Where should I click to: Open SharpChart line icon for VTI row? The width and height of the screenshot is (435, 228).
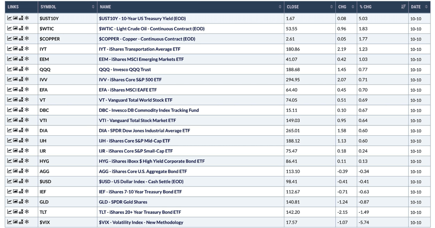coord(9,120)
